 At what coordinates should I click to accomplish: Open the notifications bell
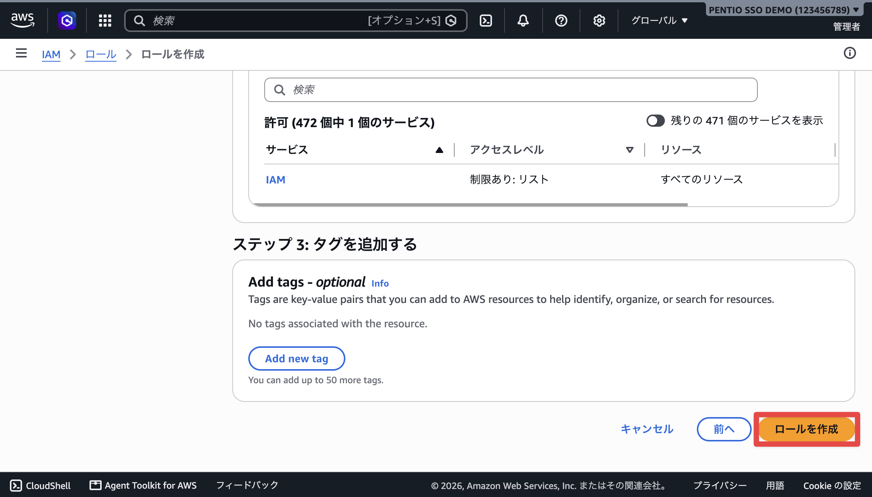point(523,20)
